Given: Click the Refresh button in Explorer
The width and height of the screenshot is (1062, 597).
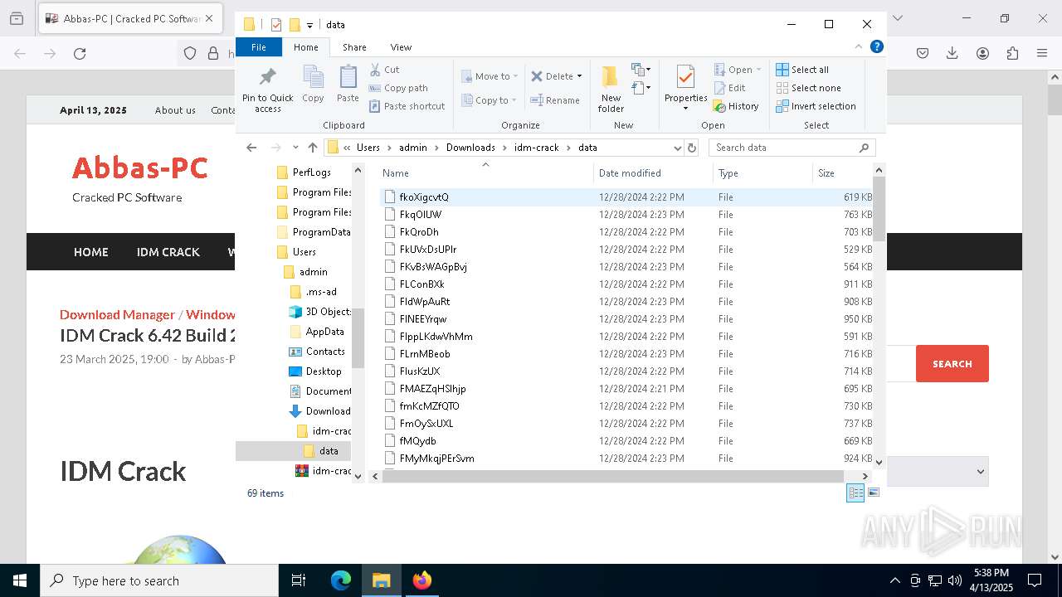Looking at the screenshot, I should [x=692, y=148].
